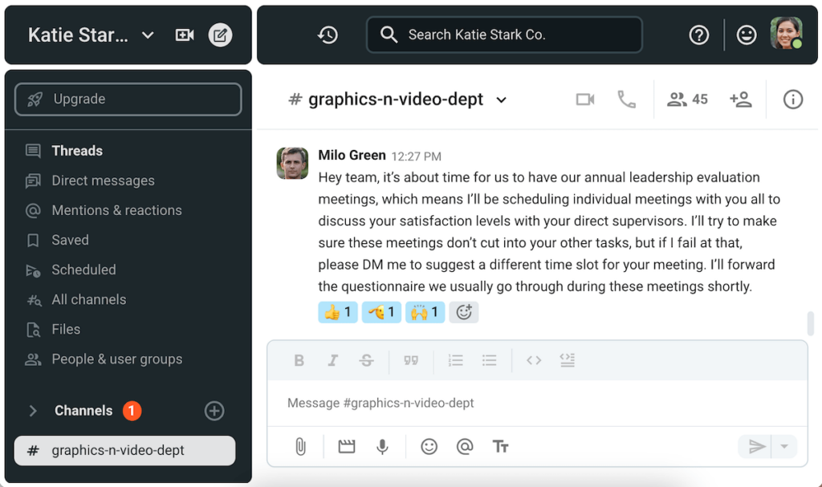
Task: Attach a file with paperclip icon
Action: pyautogui.click(x=300, y=447)
